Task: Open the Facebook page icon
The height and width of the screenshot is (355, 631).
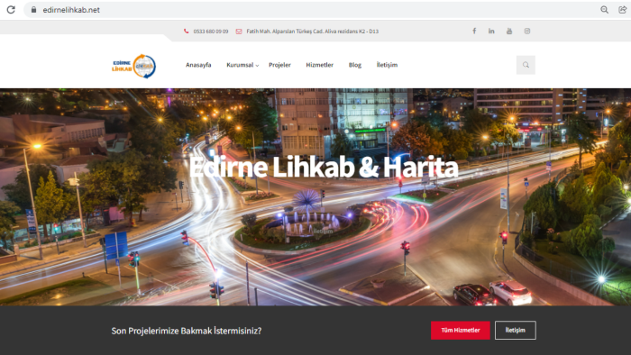Action: 474,31
